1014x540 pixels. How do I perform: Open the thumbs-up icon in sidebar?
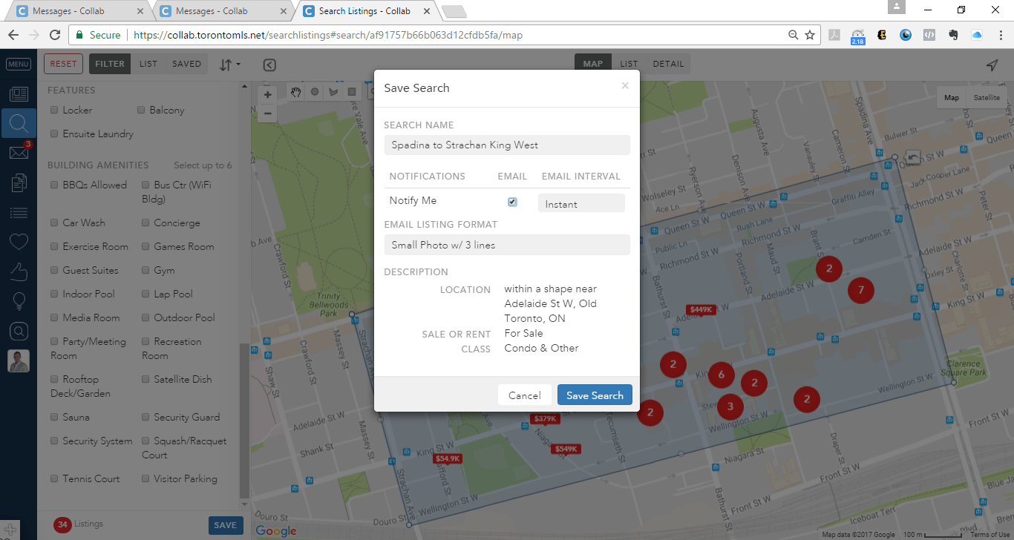19,272
